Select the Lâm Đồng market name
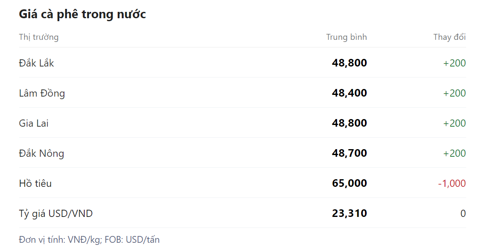The image size is (503, 247). coord(42,93)
